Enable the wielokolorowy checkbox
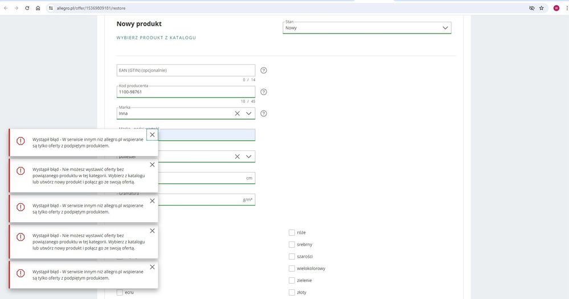The image size is (569, 299). (292, 268)
